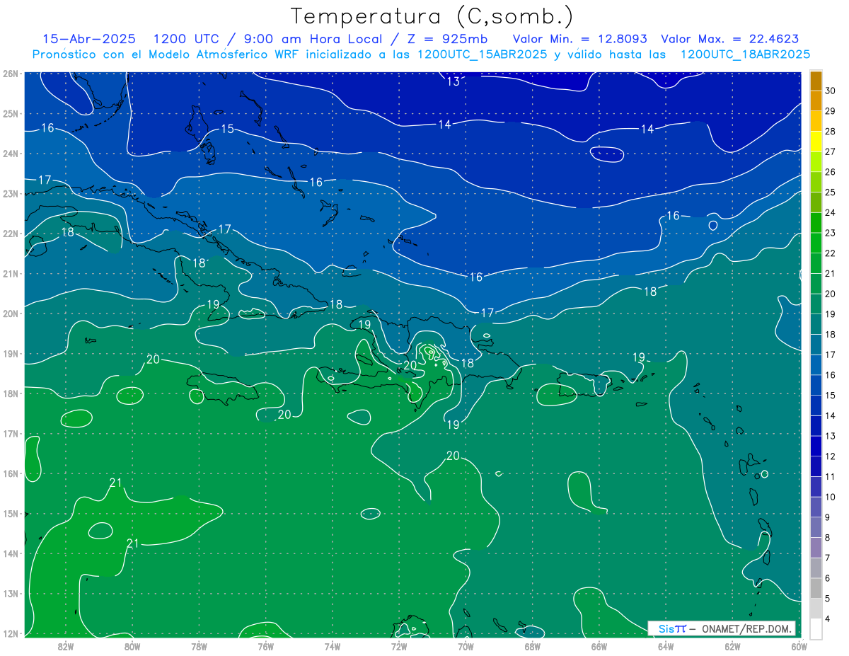Click the color bar label '4'
849x656 pixels.
(x=827, y=618)
